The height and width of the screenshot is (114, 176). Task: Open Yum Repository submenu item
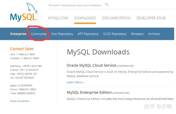62,34
